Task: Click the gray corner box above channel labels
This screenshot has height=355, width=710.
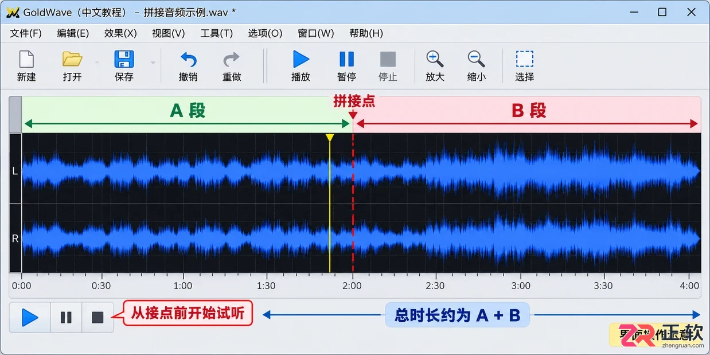Action: [x=15, y=115]
